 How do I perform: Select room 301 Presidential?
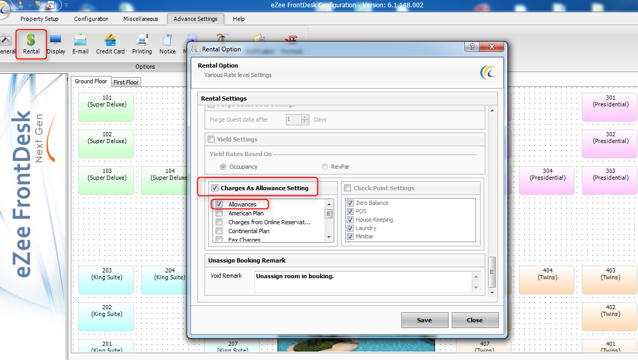pyautogui.click(x=610, y=107)
